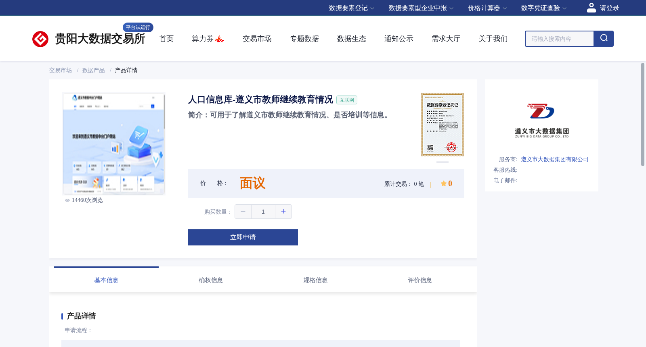The width and height of the screenshot is (646, 347).
Task: Click the 面议 price text
Action: (x=252, y=183)
